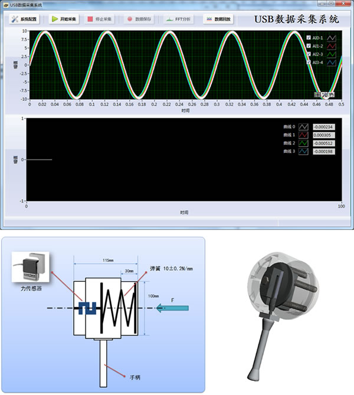Click the 曲线 0 plot line icon

pos(303,127)
